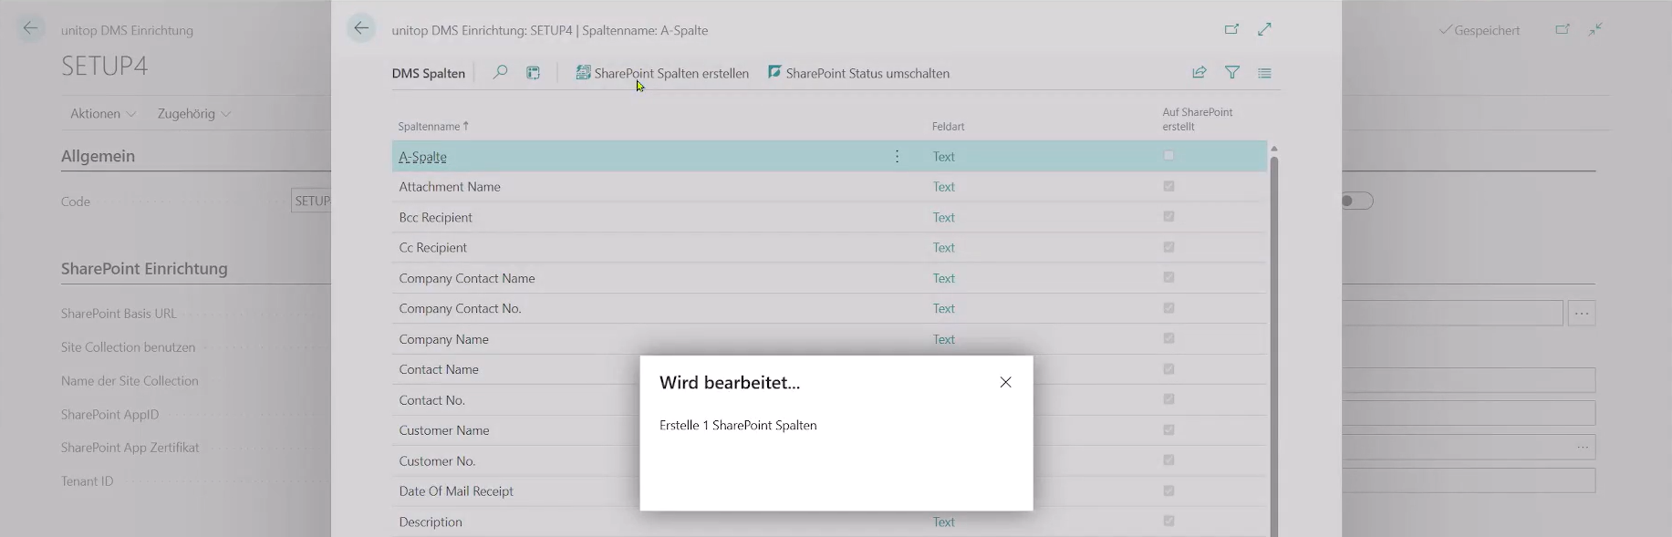Click the list edit icon next to search
Screen dimensions: 1672x537
(534, 73)
